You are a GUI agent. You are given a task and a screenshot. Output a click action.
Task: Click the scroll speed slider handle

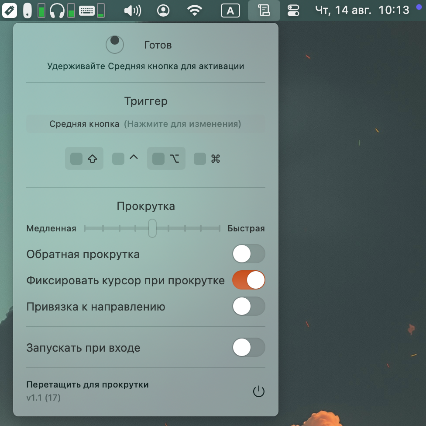click(x=152, y=228)
